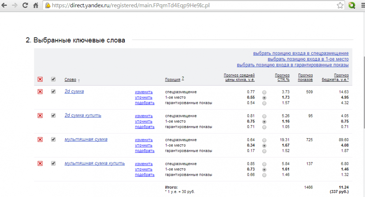Click the red X delete-all icon in header
Screen dimensions: 365x197
(x=40, y=79)
